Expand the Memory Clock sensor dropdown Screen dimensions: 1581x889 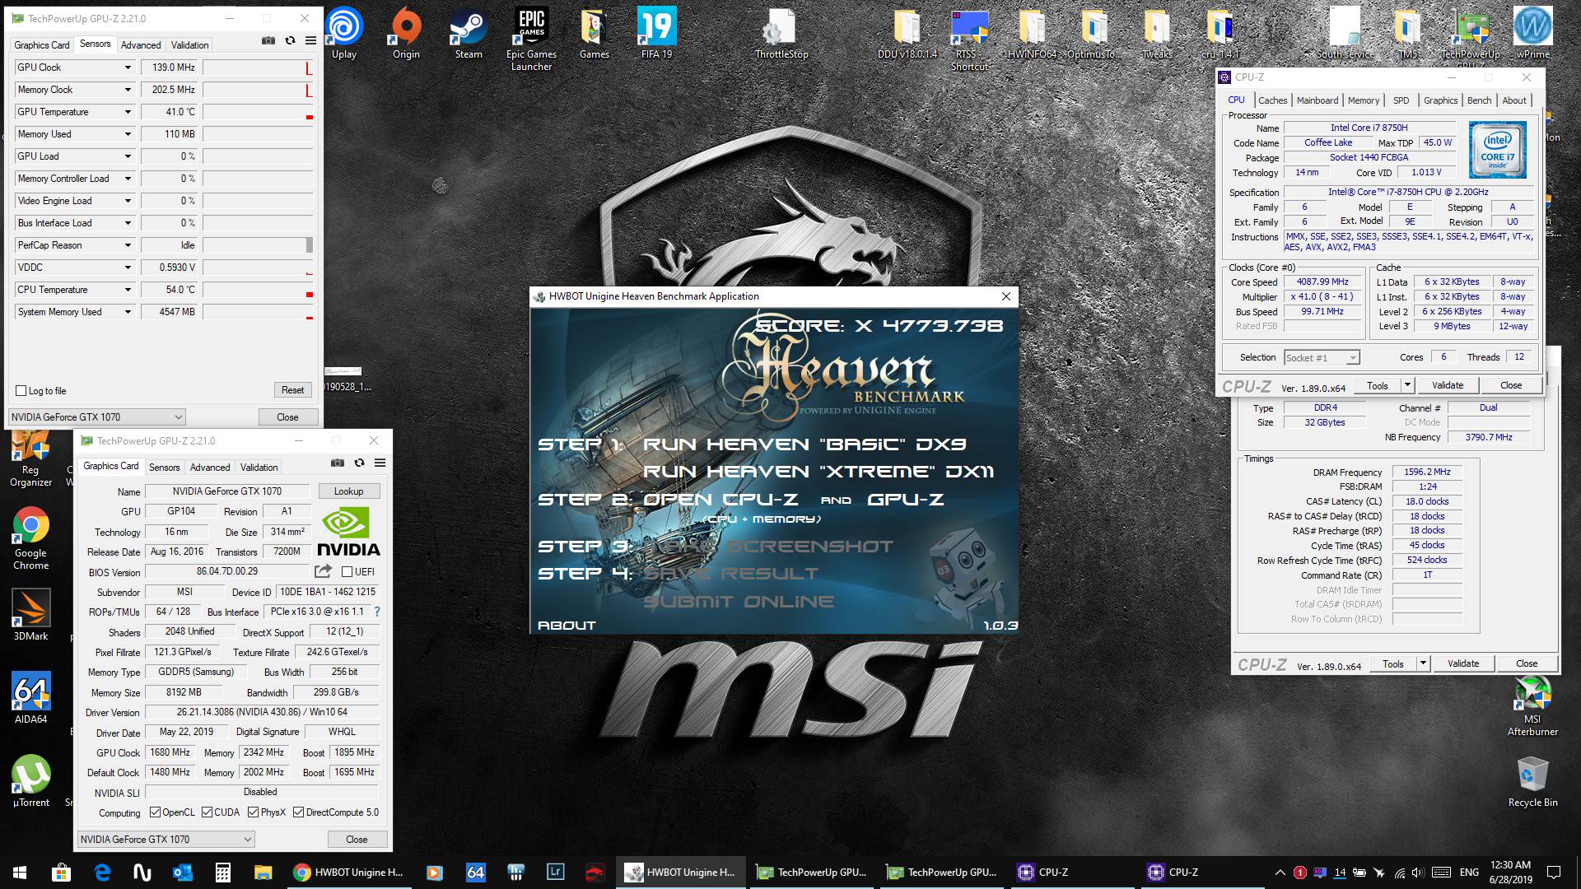pos(128,90)
